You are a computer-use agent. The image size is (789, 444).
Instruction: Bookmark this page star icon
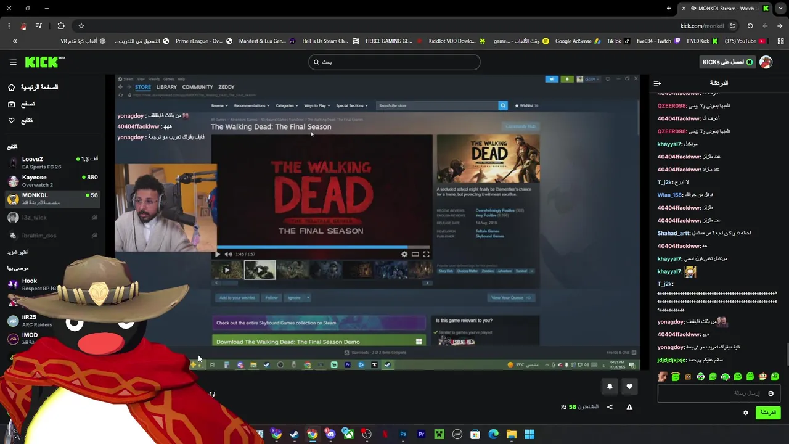[x=81, y=26]
